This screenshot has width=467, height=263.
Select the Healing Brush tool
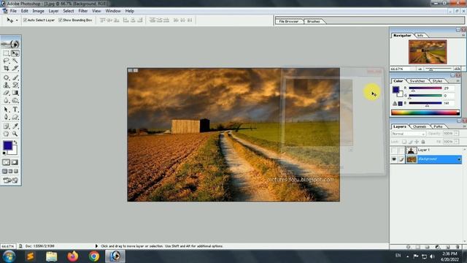pyautogui.click(x=6, y=77)
